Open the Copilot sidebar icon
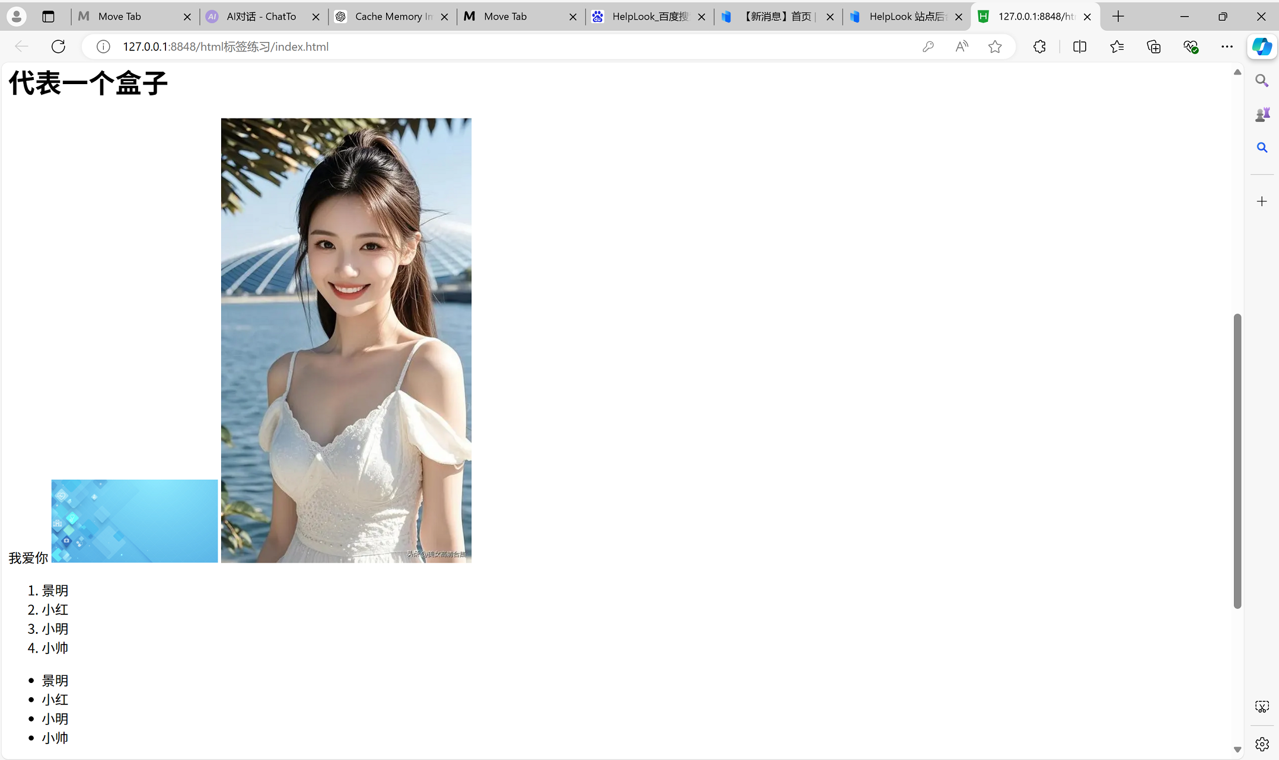Screen dimensions: 1279x760 (1261, 47)
